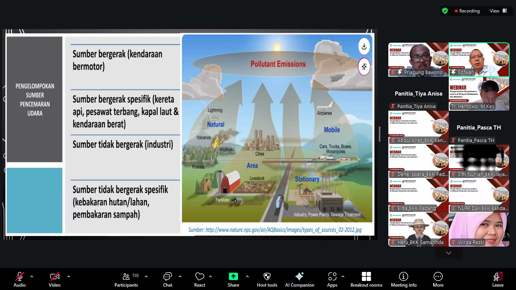Unmute microphone with the Audio button
Viewport: 516px width, 290px height.
coord(20,279)
